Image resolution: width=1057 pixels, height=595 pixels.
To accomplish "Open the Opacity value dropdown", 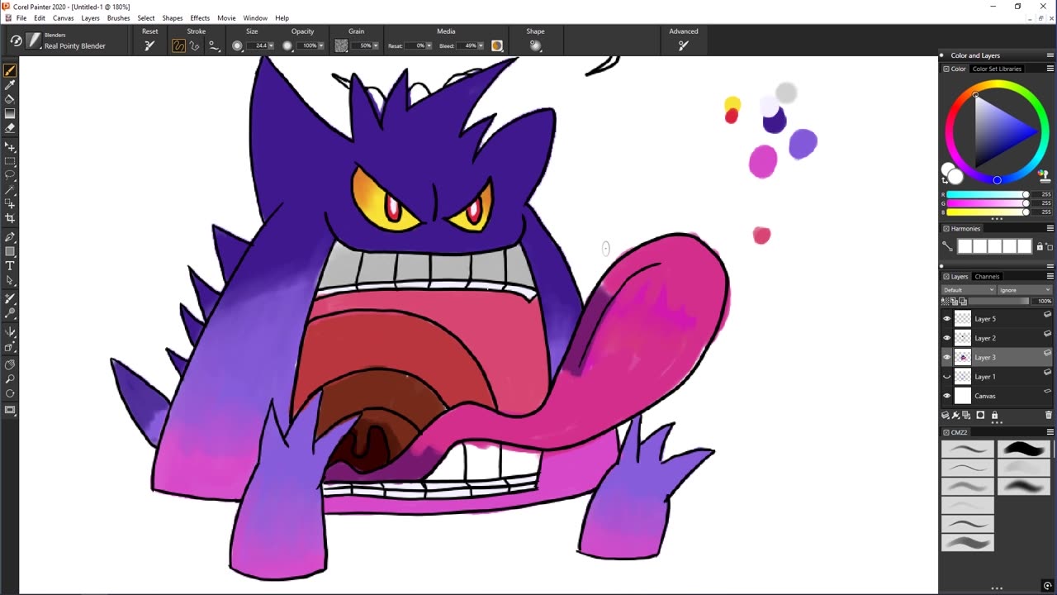I will click(323, 45).
